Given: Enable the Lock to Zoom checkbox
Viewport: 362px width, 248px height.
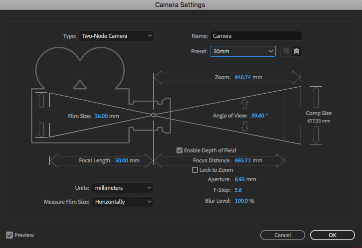Looking at the screenshot, I should pos(195,170).
